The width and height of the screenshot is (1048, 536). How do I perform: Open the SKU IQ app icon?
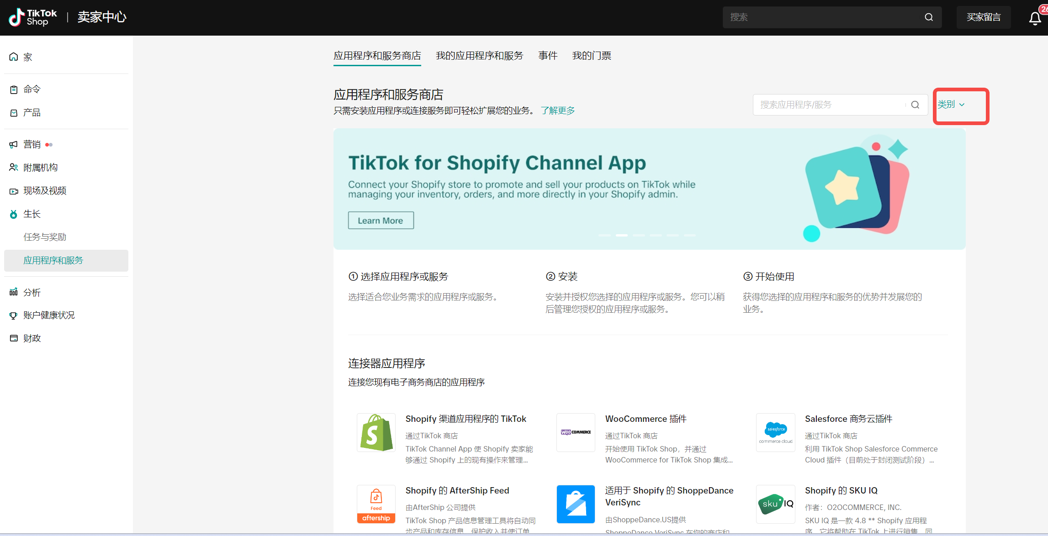click(x=775, y=504)
